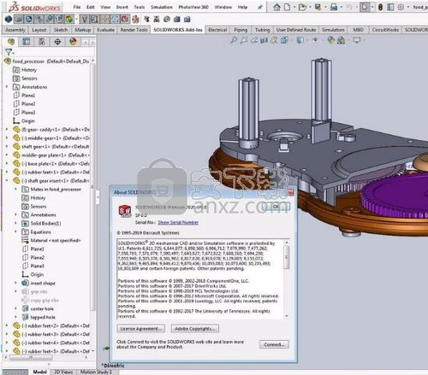This screenshot has width=428, height=375.
Task: Click View Settings monitor icon
Action: tap(357, 40)
